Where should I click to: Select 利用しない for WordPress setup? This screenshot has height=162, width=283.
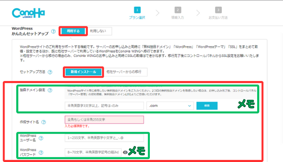pos(98,31)
